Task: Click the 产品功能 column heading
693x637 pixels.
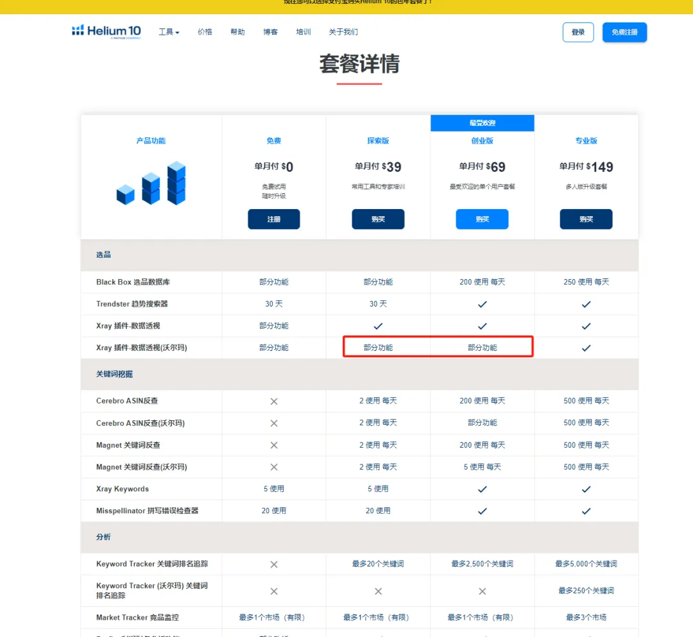Action: [151, 140]
